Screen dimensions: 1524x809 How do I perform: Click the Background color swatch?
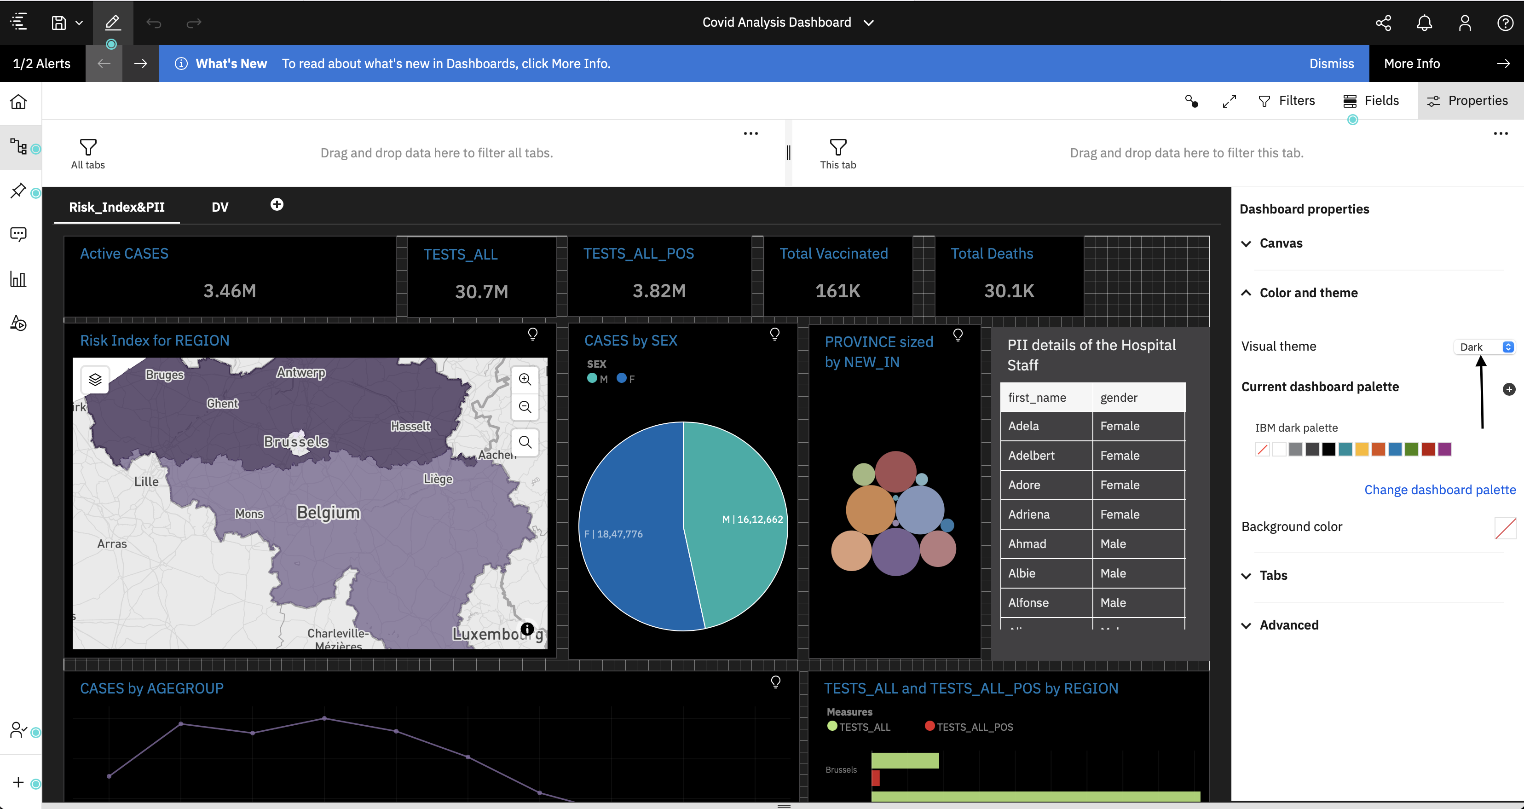click(1505, 528)
